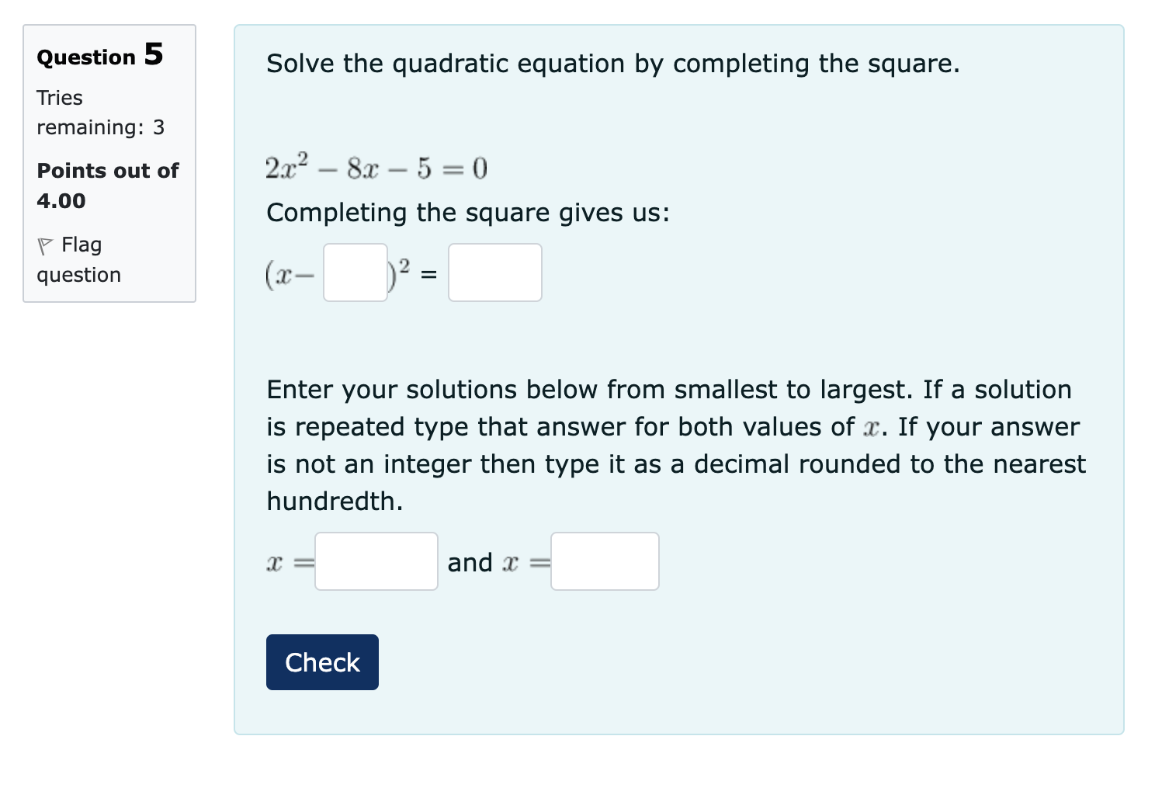Click the flag icon beside Flag question
This screenshot has width=1155, height=795.
46,245
